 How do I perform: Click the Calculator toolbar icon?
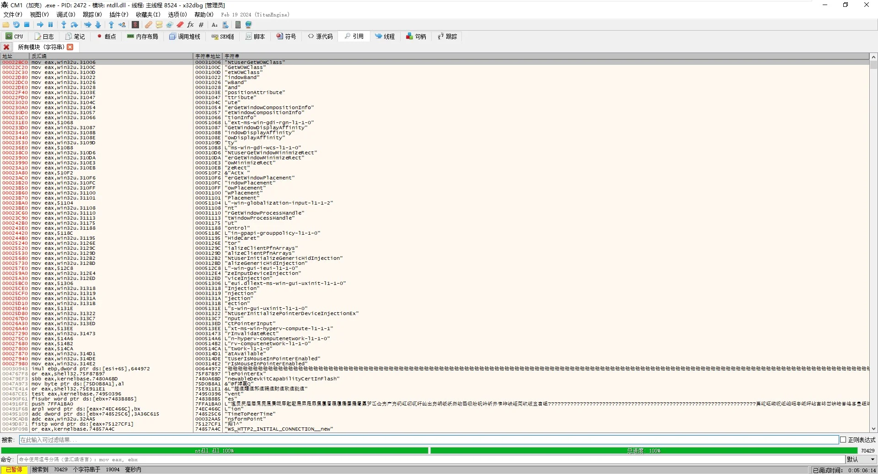tap(238, 25)
